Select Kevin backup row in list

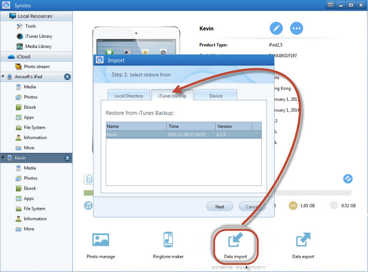pyautogui.click(x=184, y=134)
